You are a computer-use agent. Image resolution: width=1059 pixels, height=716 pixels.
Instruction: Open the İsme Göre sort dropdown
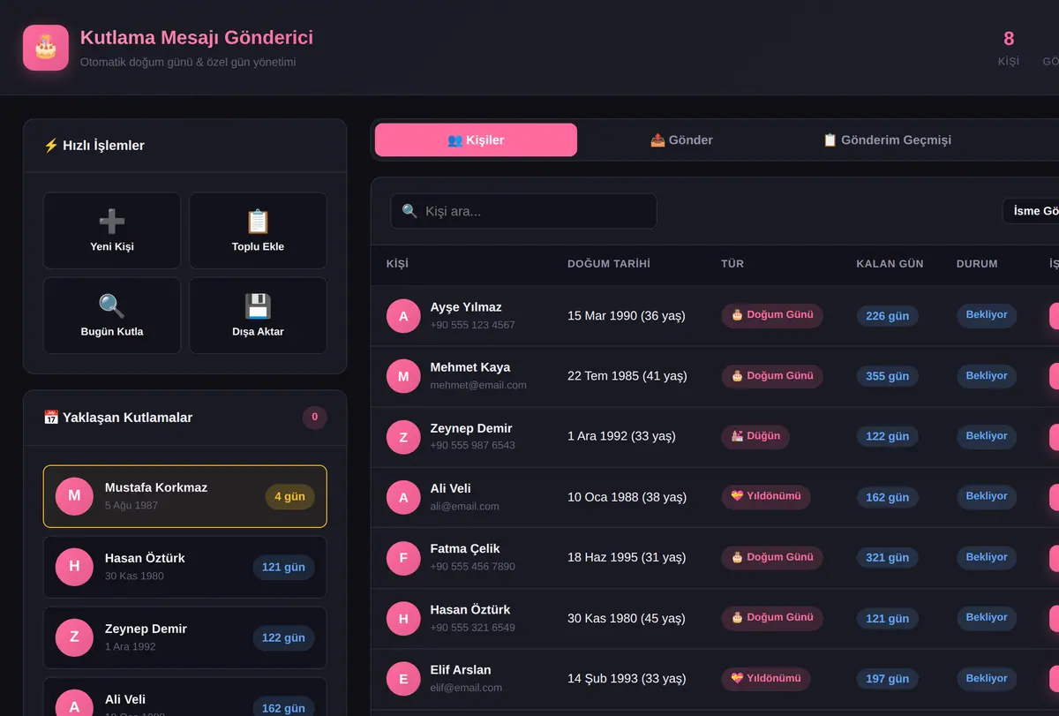click(x=1031, y=211)
